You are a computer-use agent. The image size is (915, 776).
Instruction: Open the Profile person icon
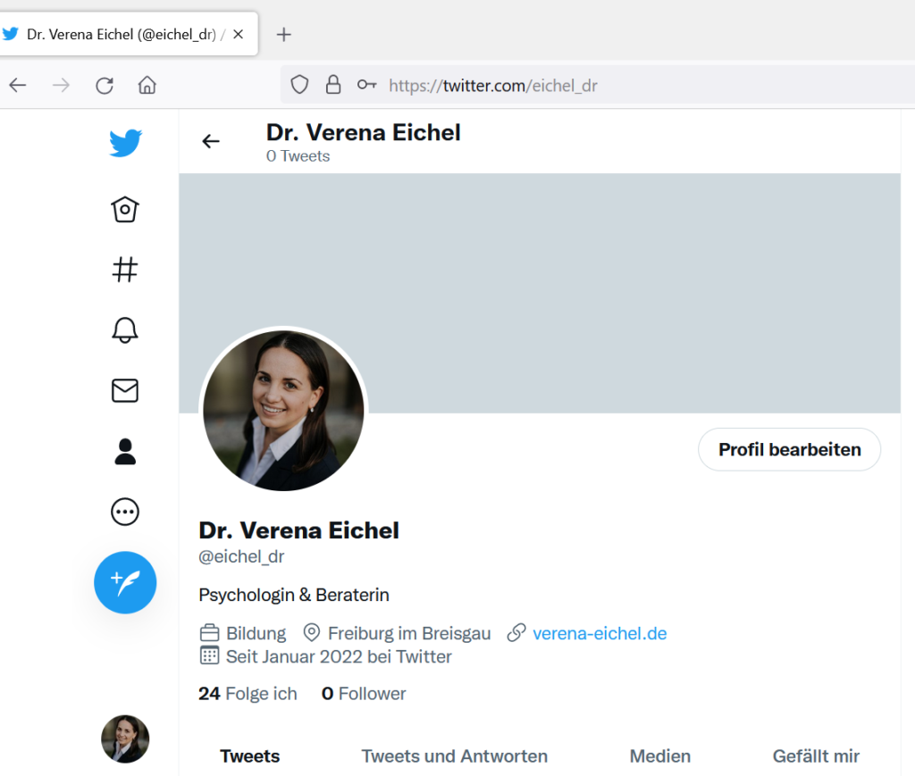click(x=125, y=451)
